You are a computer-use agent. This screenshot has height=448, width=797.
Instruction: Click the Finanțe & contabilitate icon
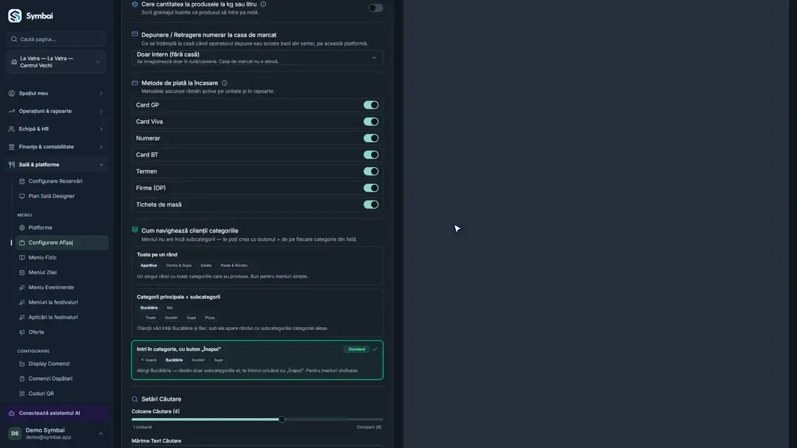pyautogui.click(x=12, y=147)
